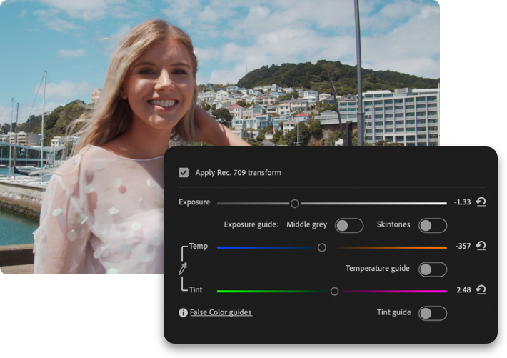Select the Exposure value -1.33 field
Screen dimensions: 507x358
[462, 203]
